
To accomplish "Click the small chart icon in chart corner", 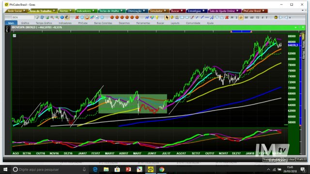I will click(15, 36).
